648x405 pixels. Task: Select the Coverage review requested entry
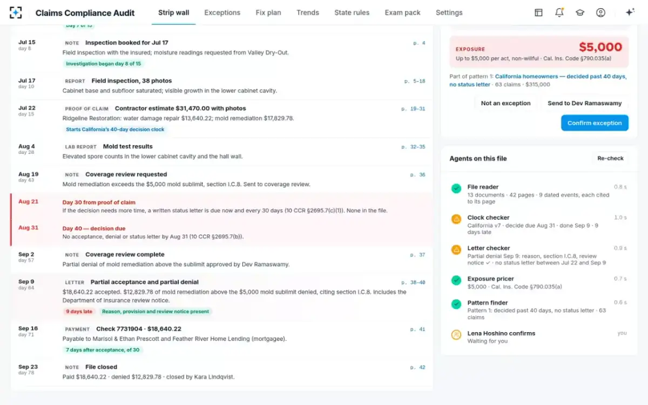(x=221, y=179)
